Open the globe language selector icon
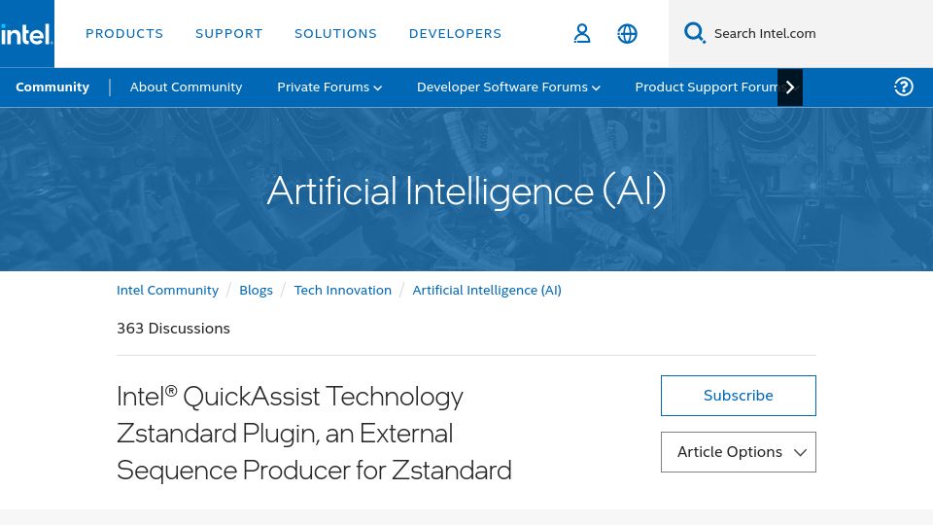Screen dimensions: 933x525 pos(627,33)
